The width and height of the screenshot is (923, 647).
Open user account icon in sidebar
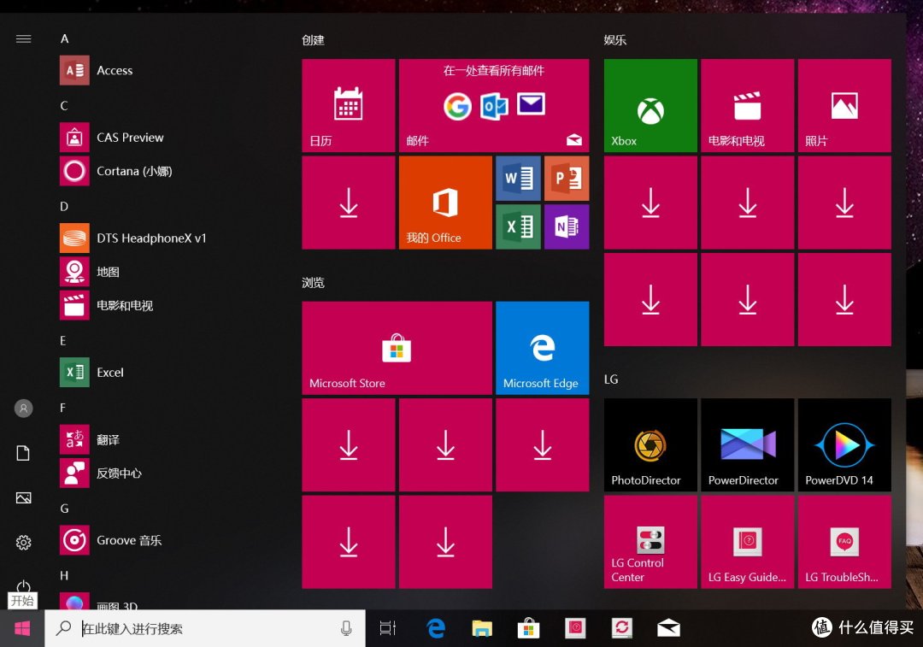click(24, 409)
